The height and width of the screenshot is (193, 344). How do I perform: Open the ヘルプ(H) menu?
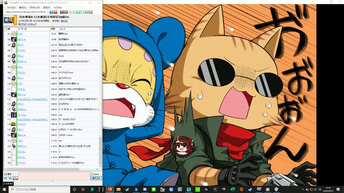[57, 8]
